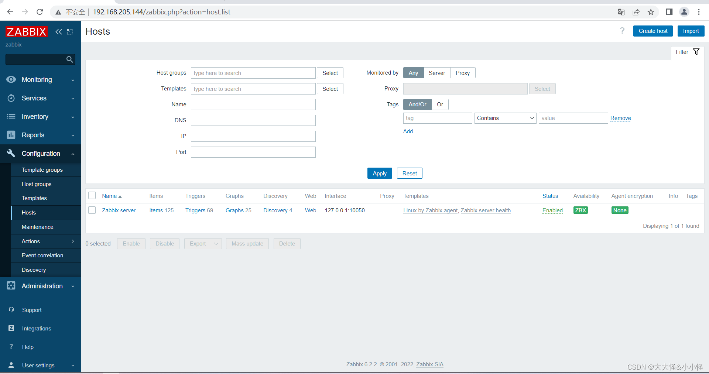
Task: Open Event correlation menu item
Action: click(x=46, y=255)
